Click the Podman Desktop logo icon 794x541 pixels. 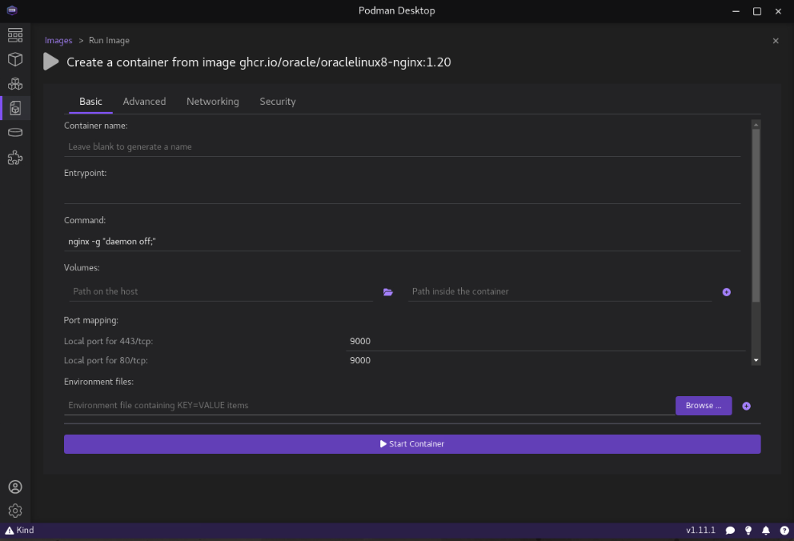pyautogui.click(x=12, y=10)
